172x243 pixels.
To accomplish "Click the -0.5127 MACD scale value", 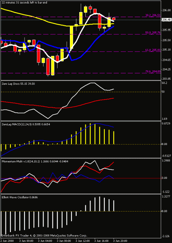I will 166,156.
